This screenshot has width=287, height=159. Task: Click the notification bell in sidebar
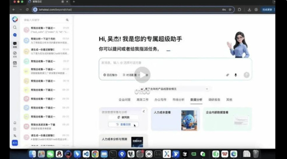[15, 123]
